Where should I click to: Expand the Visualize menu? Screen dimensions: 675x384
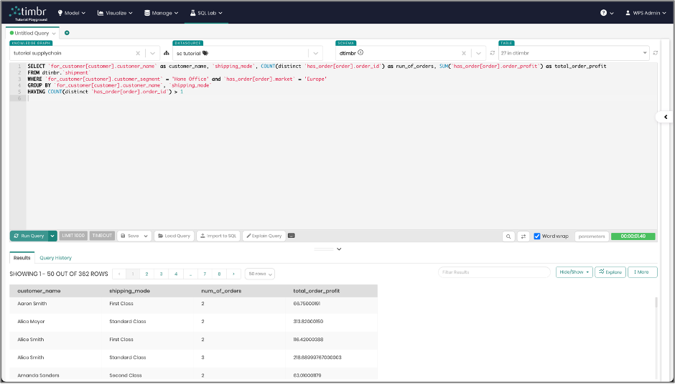(115, 13)
